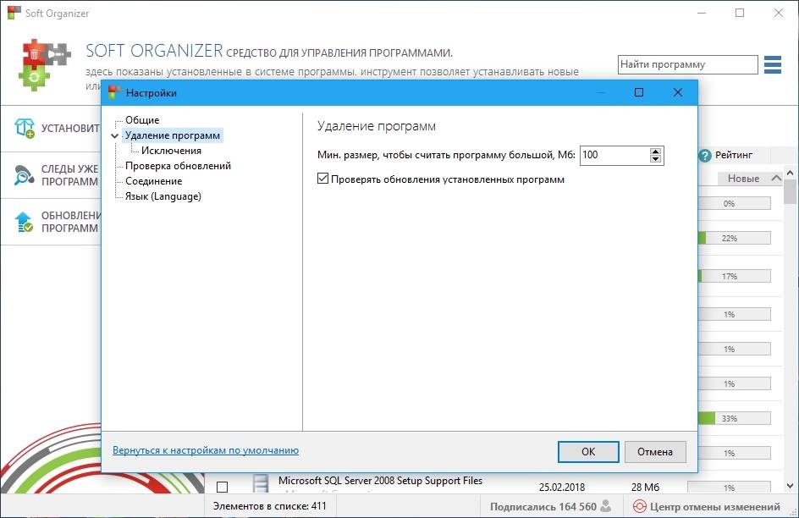This screenshot has height=518, width=799.
Task: Click scrollbar up arrow in program list
Action: click(x=790, y=174)
